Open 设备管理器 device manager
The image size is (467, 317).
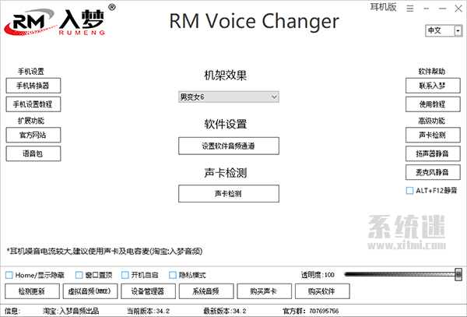(x=147, y=291)
